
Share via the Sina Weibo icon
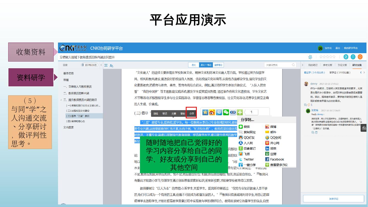(x=212, y=112)
